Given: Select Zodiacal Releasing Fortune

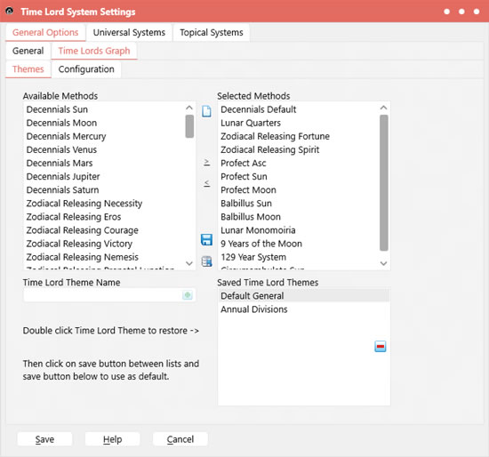Looking at the screenshot, I should click(x=299, y=136).
